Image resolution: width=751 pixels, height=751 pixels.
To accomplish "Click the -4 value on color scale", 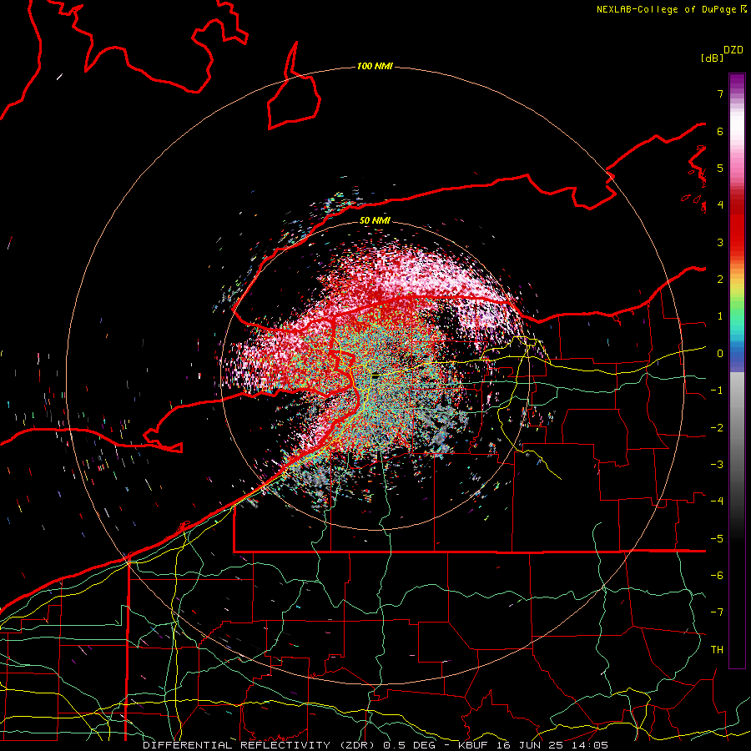I will pos(717,502).
